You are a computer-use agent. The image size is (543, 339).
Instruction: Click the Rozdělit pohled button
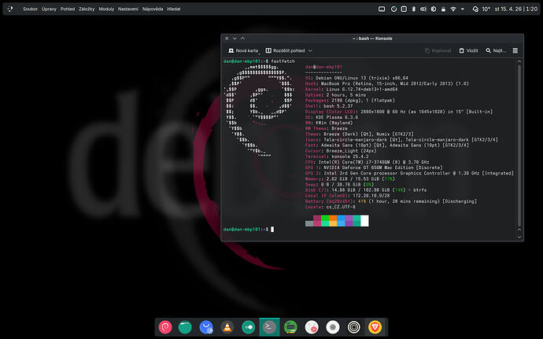[x=286, y=50]
